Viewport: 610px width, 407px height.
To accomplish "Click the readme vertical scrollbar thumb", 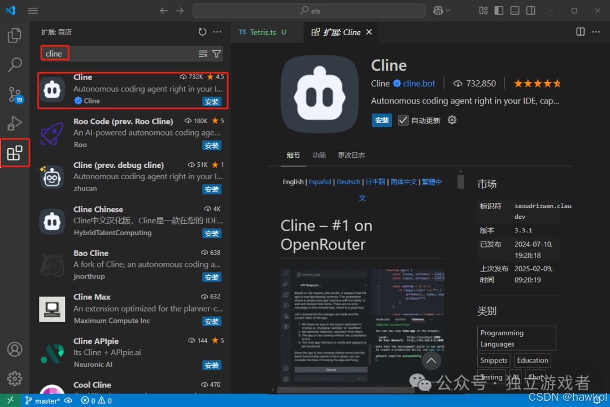I will (x=461, y=182).
